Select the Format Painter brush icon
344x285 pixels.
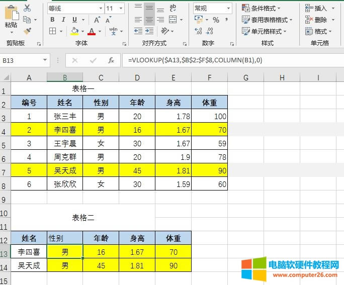click(27, 31)
